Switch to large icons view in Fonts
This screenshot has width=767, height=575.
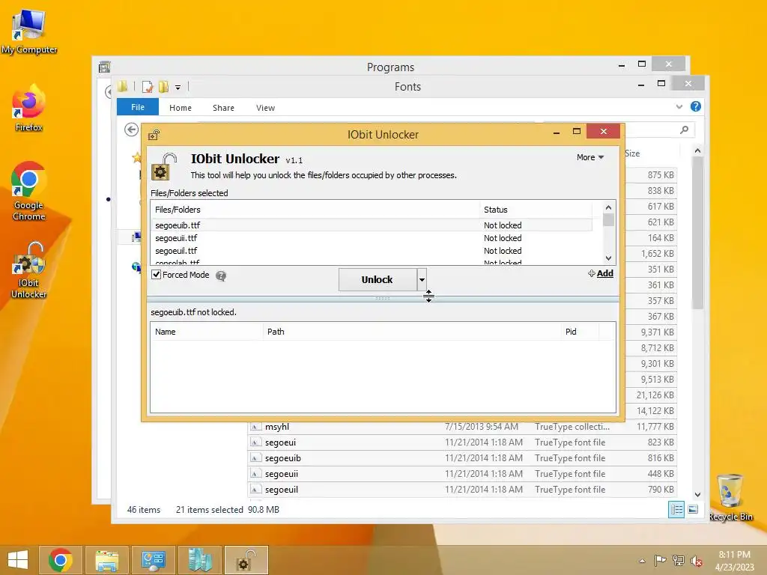click(693, 509)
